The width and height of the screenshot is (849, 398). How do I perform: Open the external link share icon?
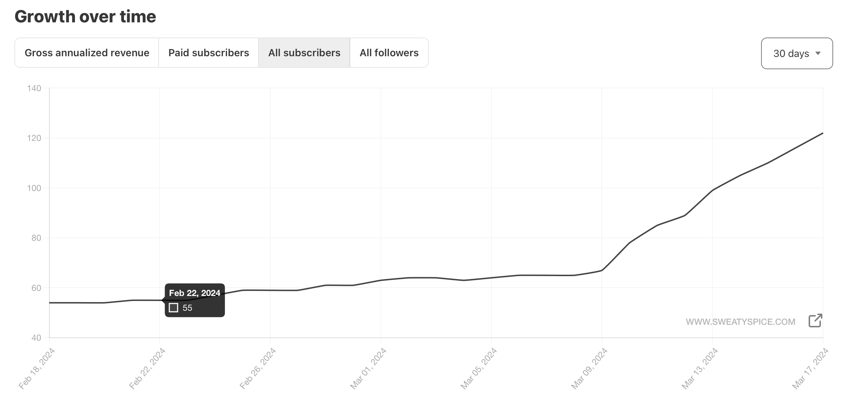pyautogui.click(x=815, y=320)
